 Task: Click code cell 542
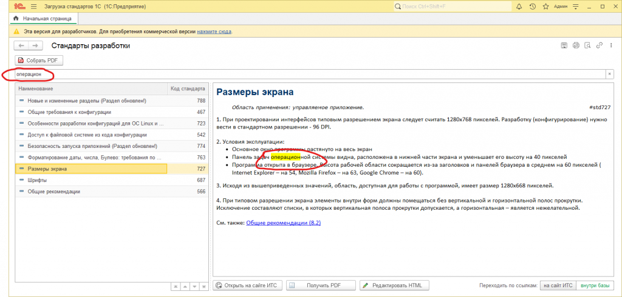[x=188, y=135]
